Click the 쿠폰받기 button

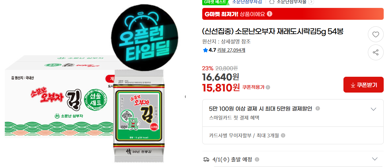[x=364, y=85]
